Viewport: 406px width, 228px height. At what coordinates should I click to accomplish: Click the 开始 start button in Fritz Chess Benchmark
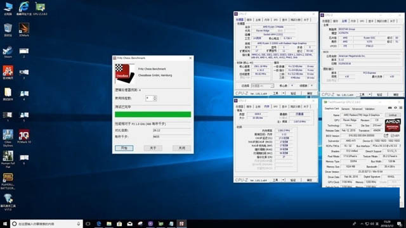124,148
